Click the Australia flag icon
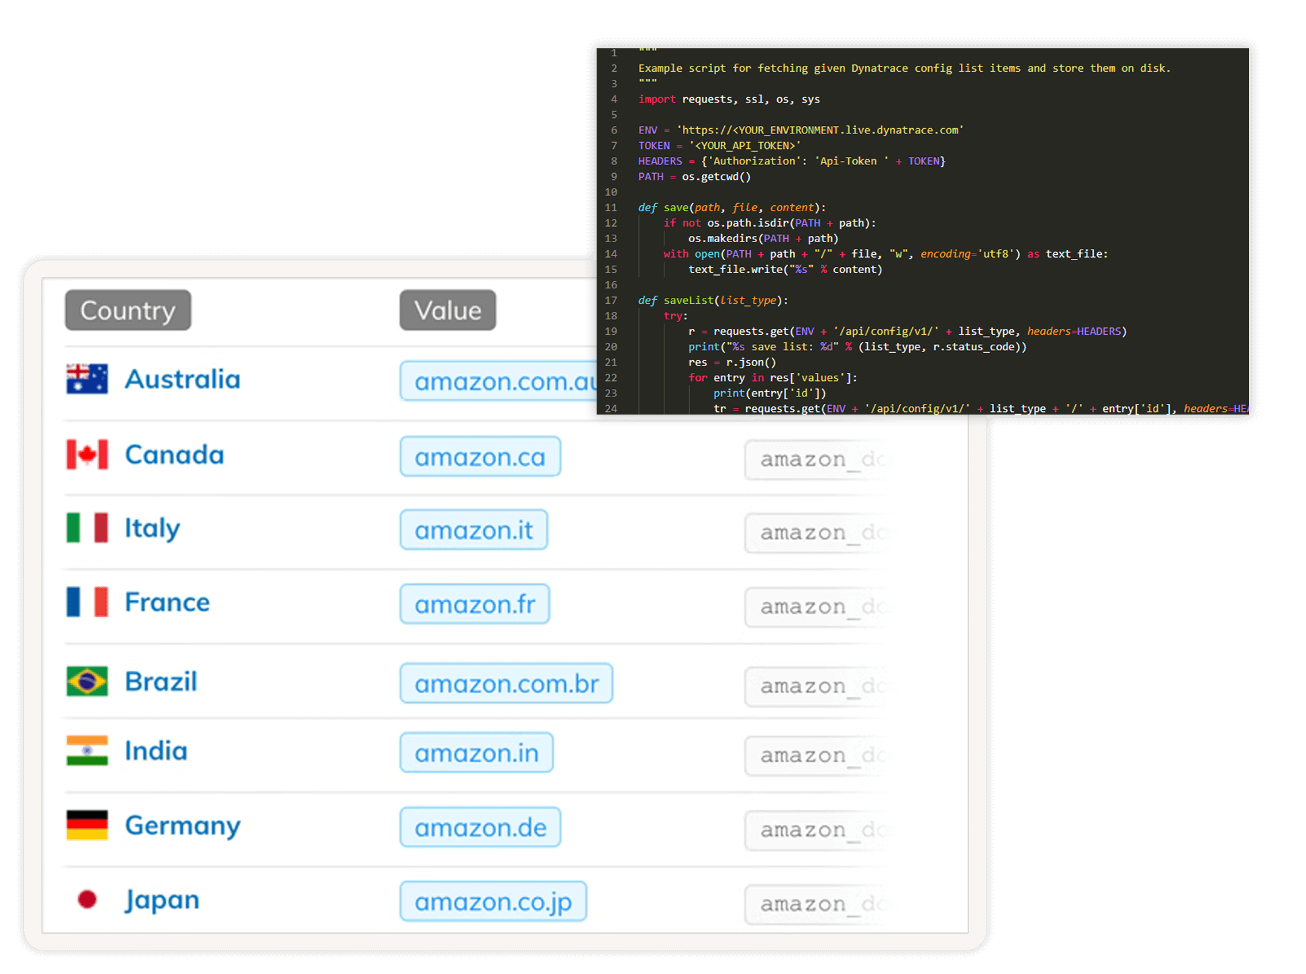 tap(87, 379)
